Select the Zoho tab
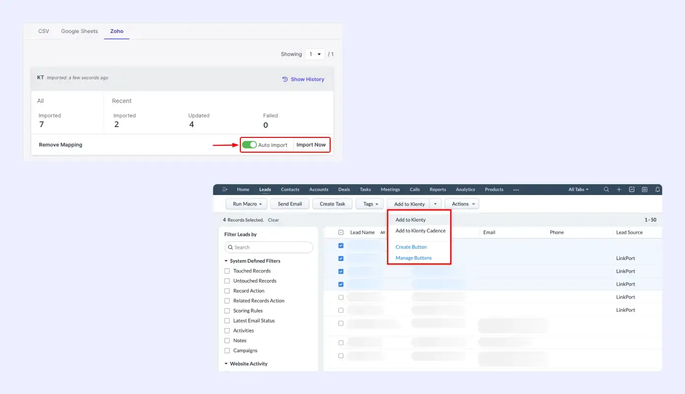685x394 pixels. click(x=117, y=31)
